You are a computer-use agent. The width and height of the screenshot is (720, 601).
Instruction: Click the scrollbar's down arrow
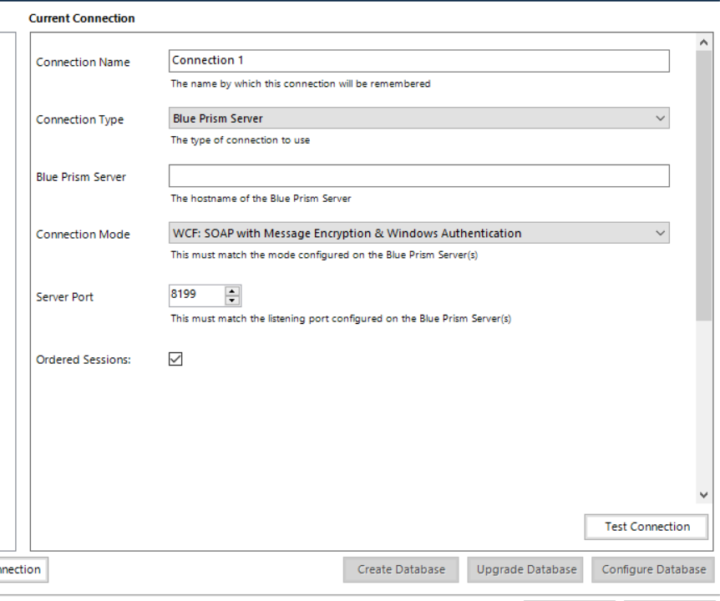pyautogui.click(x=704, y=495)
